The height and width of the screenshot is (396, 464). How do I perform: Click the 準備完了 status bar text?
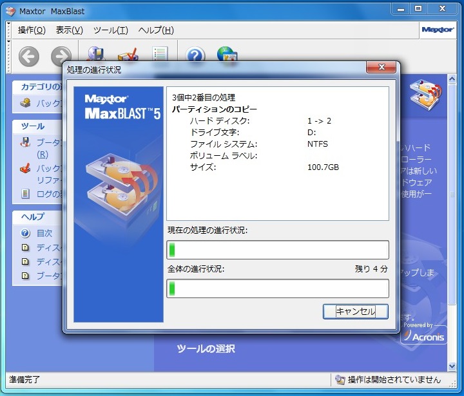[x=24, y=379]
